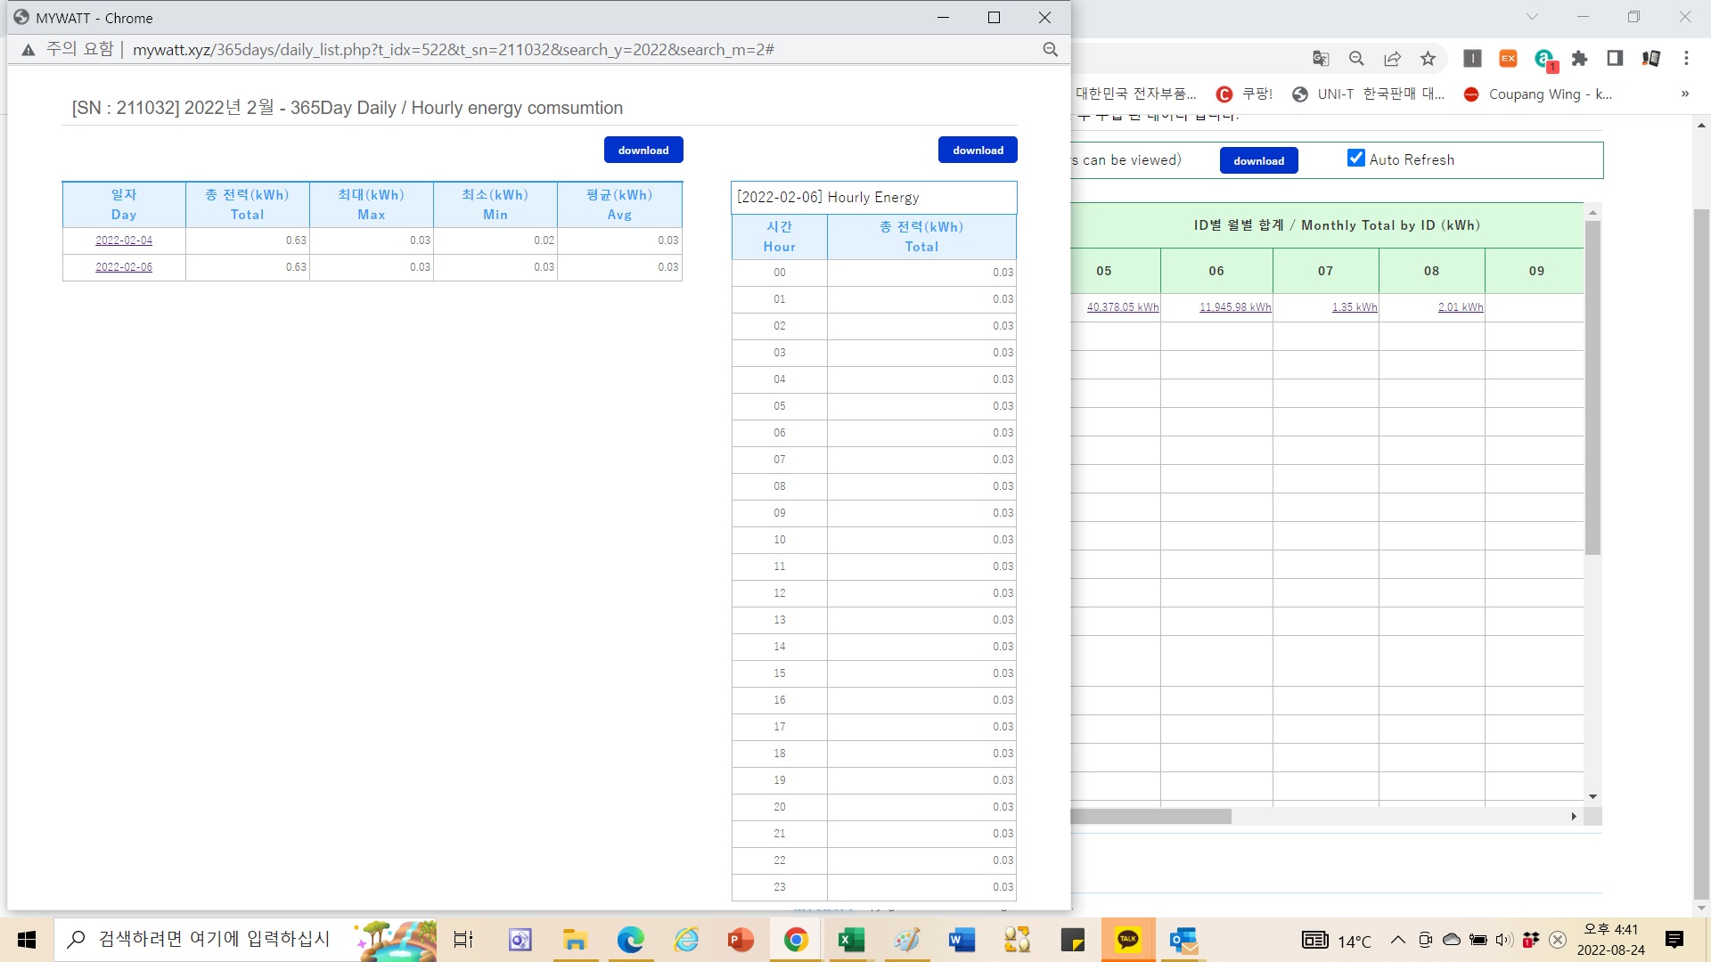Open the UNI-T 한국판매 bookmark

click(1368, 94)
